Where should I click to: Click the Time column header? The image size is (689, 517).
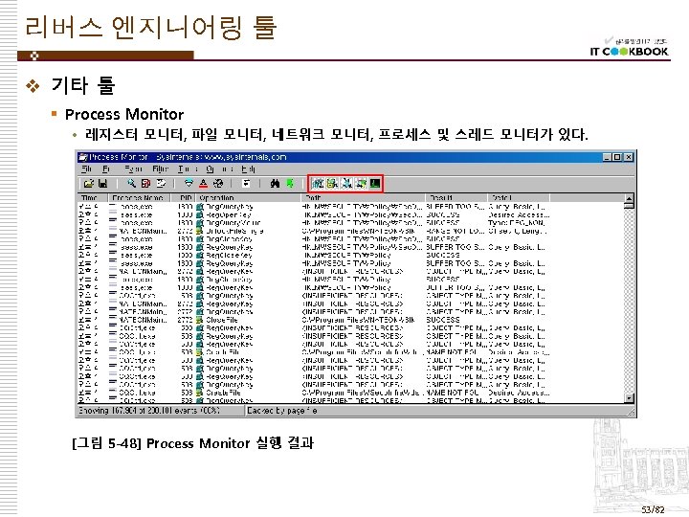tap(93, 198)
